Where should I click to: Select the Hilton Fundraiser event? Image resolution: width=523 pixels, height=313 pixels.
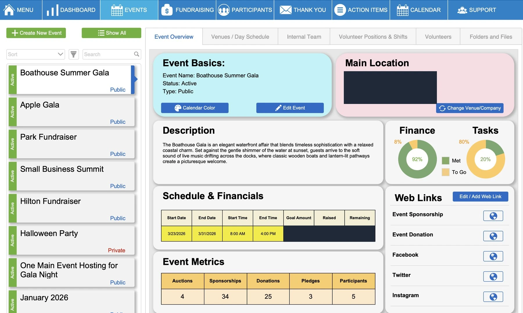pos(71,208)
